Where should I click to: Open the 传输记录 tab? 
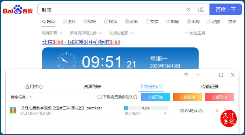pos(210,87)
